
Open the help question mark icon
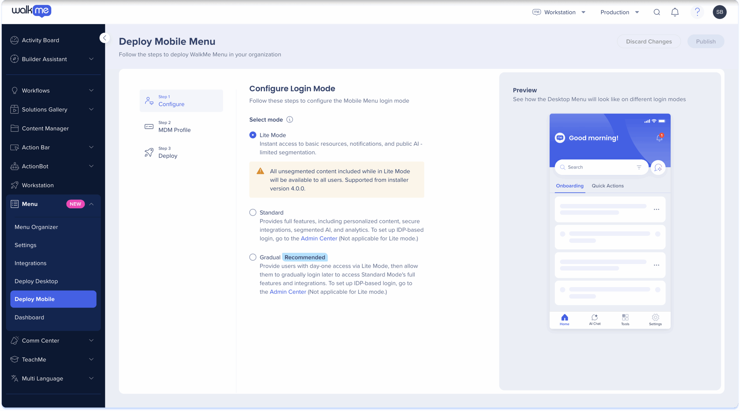tap(697, 12)
